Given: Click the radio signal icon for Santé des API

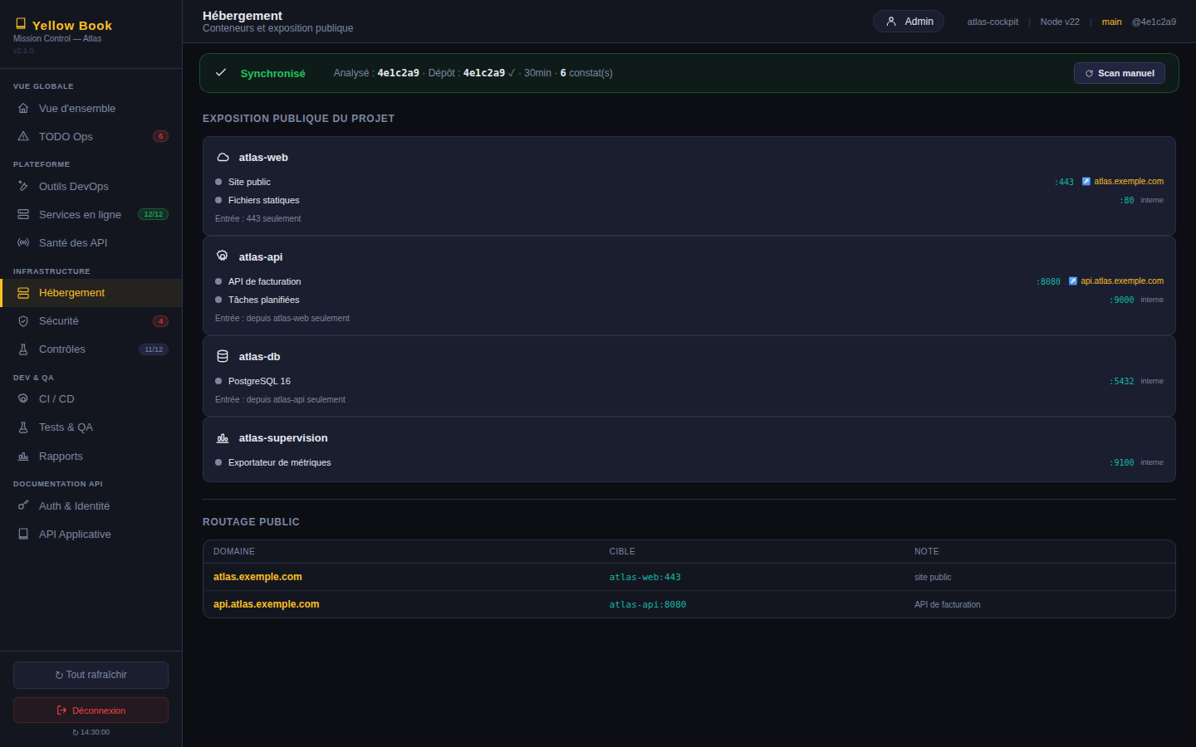Looking at the screenshot, I should tap(23, 242).
